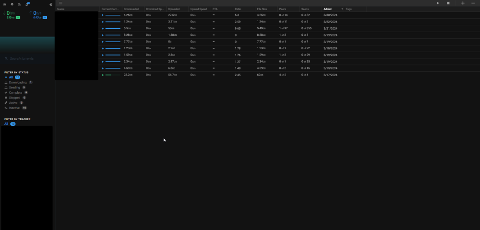Click the green play icon in 3/17/2024 row
480x230 pixels.
103,75
